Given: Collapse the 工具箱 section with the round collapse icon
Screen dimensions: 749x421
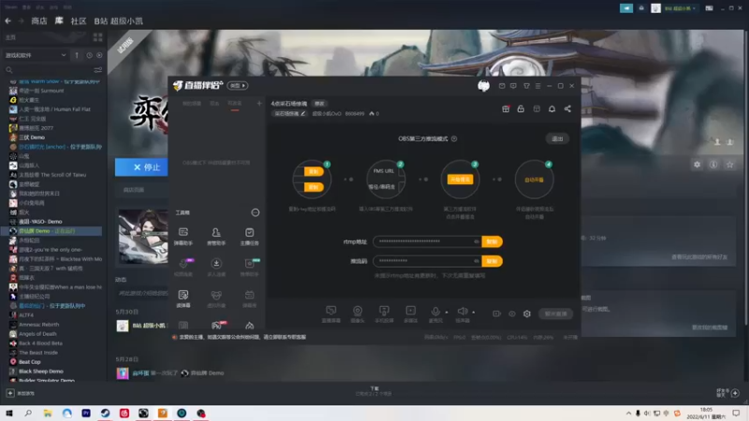Looking at the screenshot, I should (256, 212).
